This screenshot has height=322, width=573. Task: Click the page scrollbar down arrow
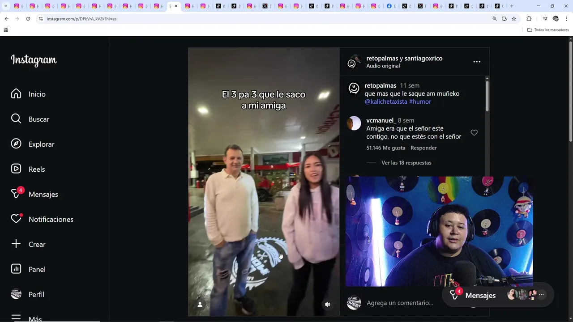(570, 318)
